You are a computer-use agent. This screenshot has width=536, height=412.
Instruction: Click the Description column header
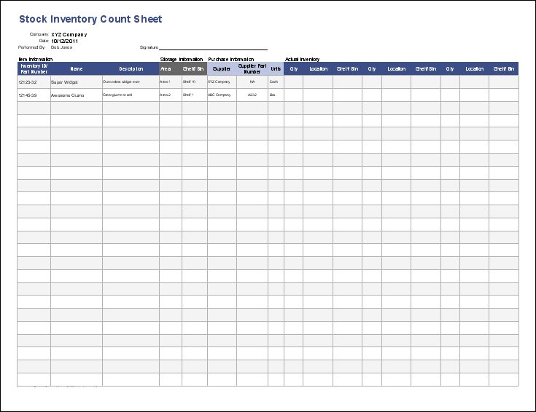click(131, 68)
